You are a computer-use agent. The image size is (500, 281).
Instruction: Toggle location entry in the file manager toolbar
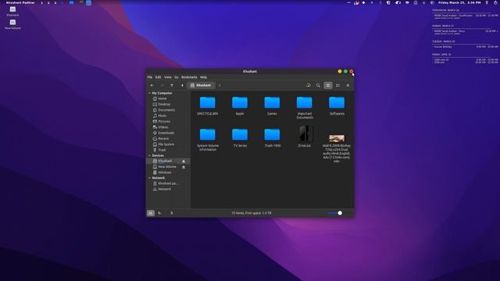309,85
